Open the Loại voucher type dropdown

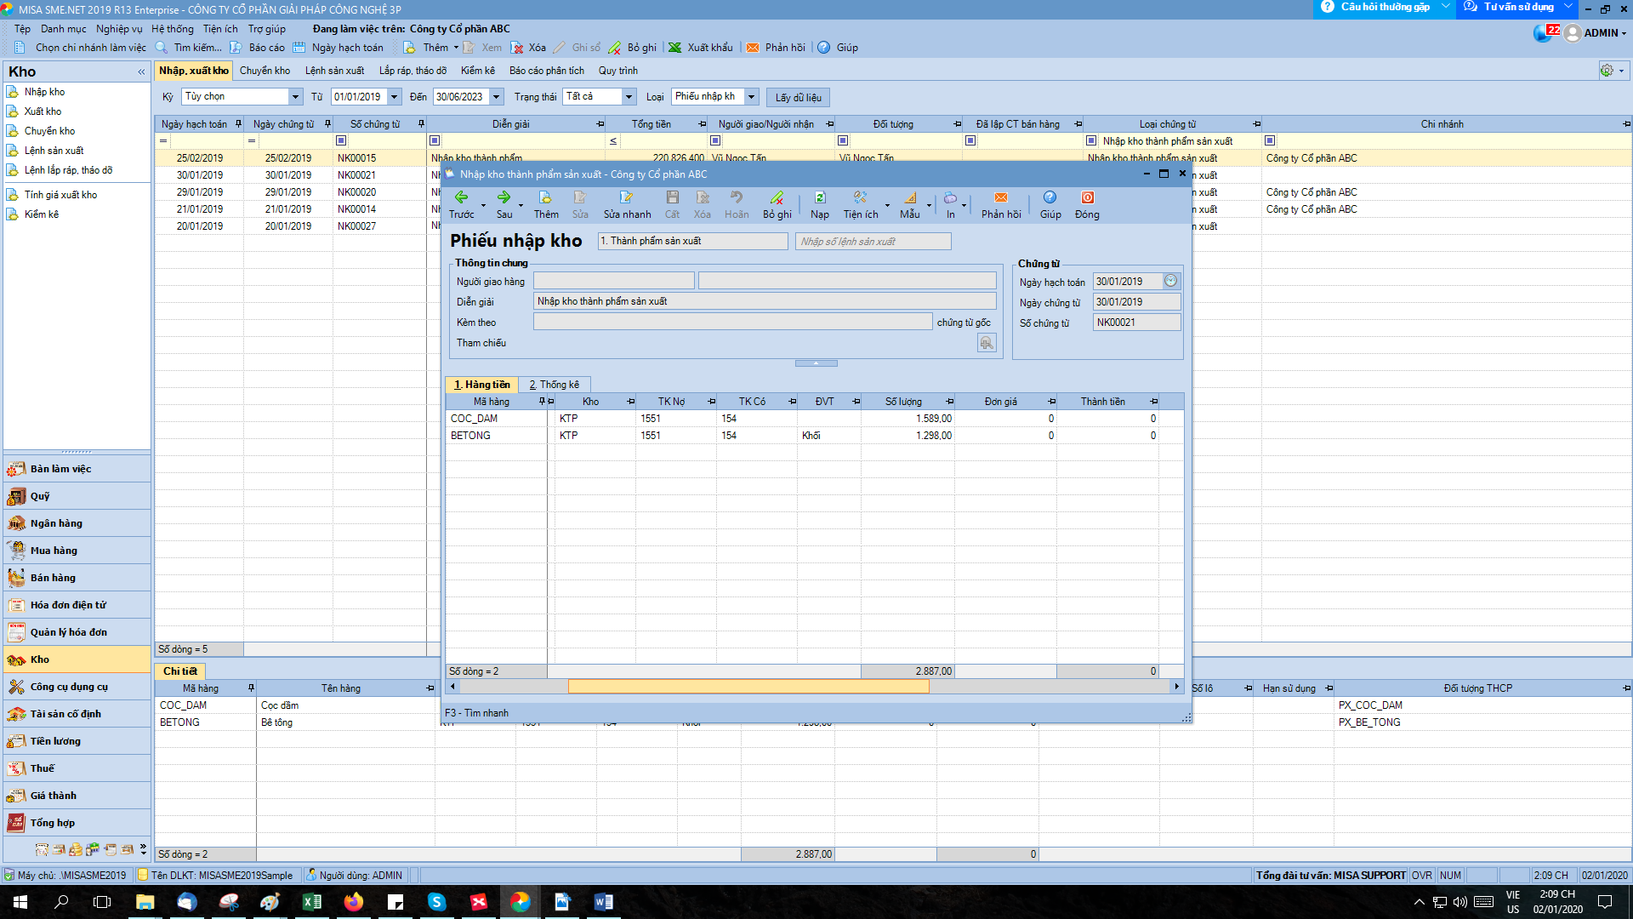coord(751,97)
